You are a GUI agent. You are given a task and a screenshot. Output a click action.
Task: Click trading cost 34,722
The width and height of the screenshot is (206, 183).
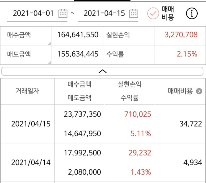(x=191, y=124)
